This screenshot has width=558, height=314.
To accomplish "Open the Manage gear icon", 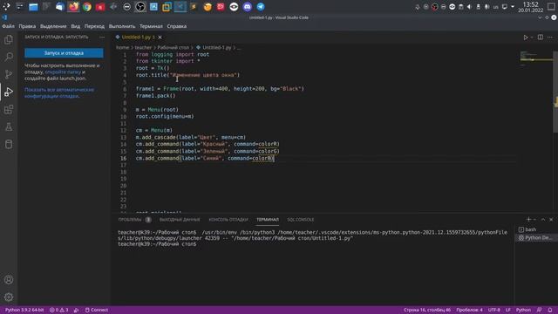I will click(9, 297).
